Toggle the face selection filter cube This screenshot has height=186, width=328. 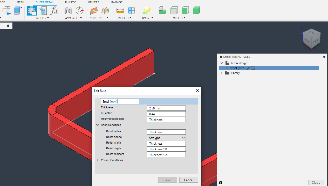click(x=185, y=10)
